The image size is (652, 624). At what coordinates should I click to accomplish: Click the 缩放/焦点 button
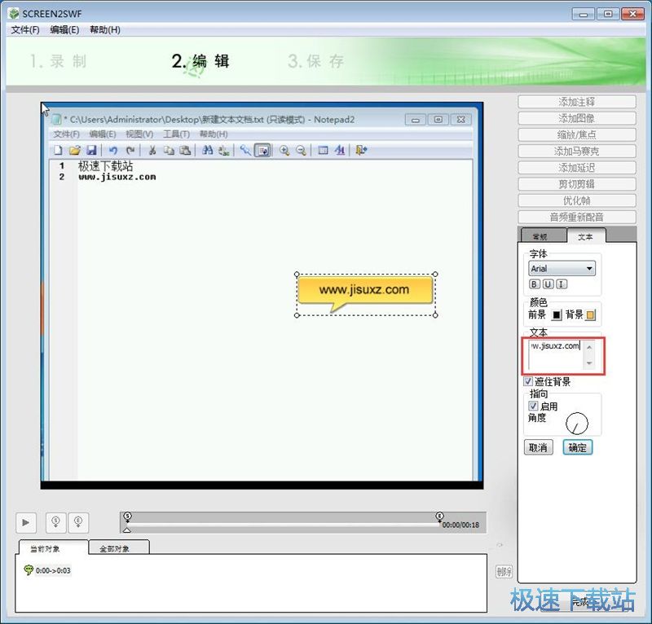(577, 134)
